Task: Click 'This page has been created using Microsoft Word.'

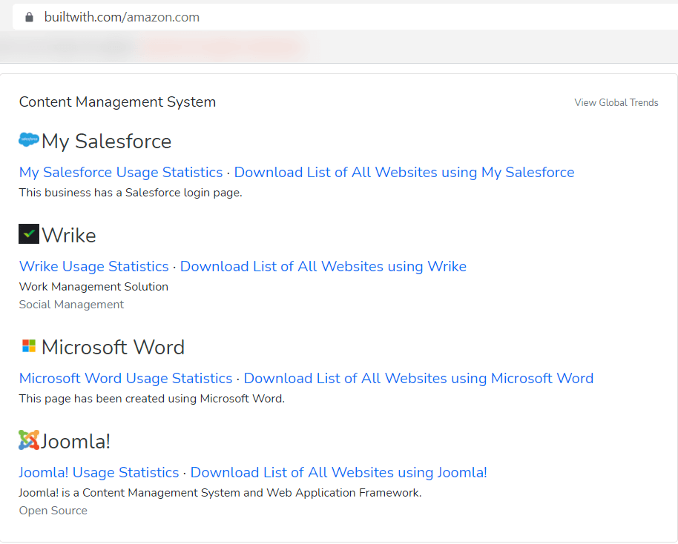Action: coord(152,399)
